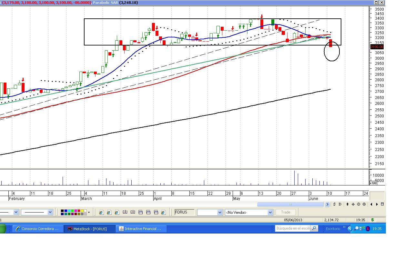The width and height of the screenshot is (413, 258).
Task: Pick the maroon color swatch
Action: click(75, 214)
